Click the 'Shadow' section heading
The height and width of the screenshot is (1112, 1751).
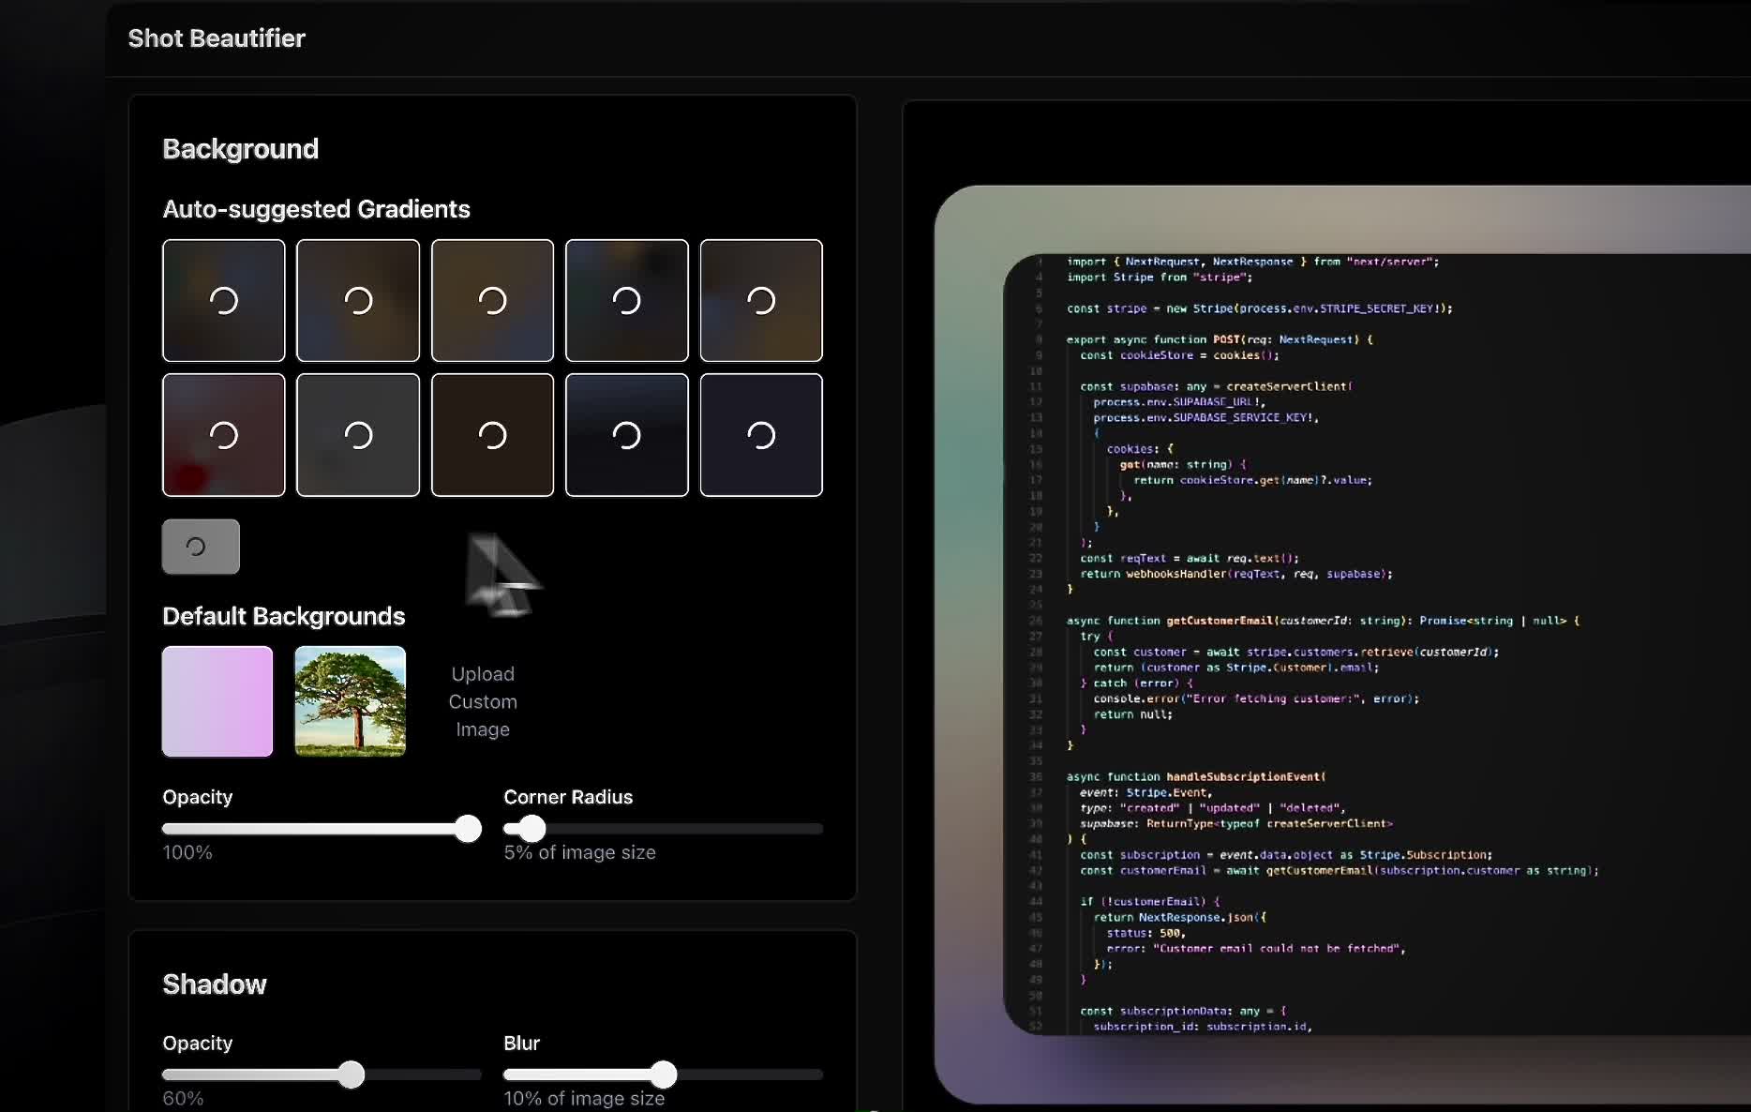pyautogui.click(x=215, y=984)
